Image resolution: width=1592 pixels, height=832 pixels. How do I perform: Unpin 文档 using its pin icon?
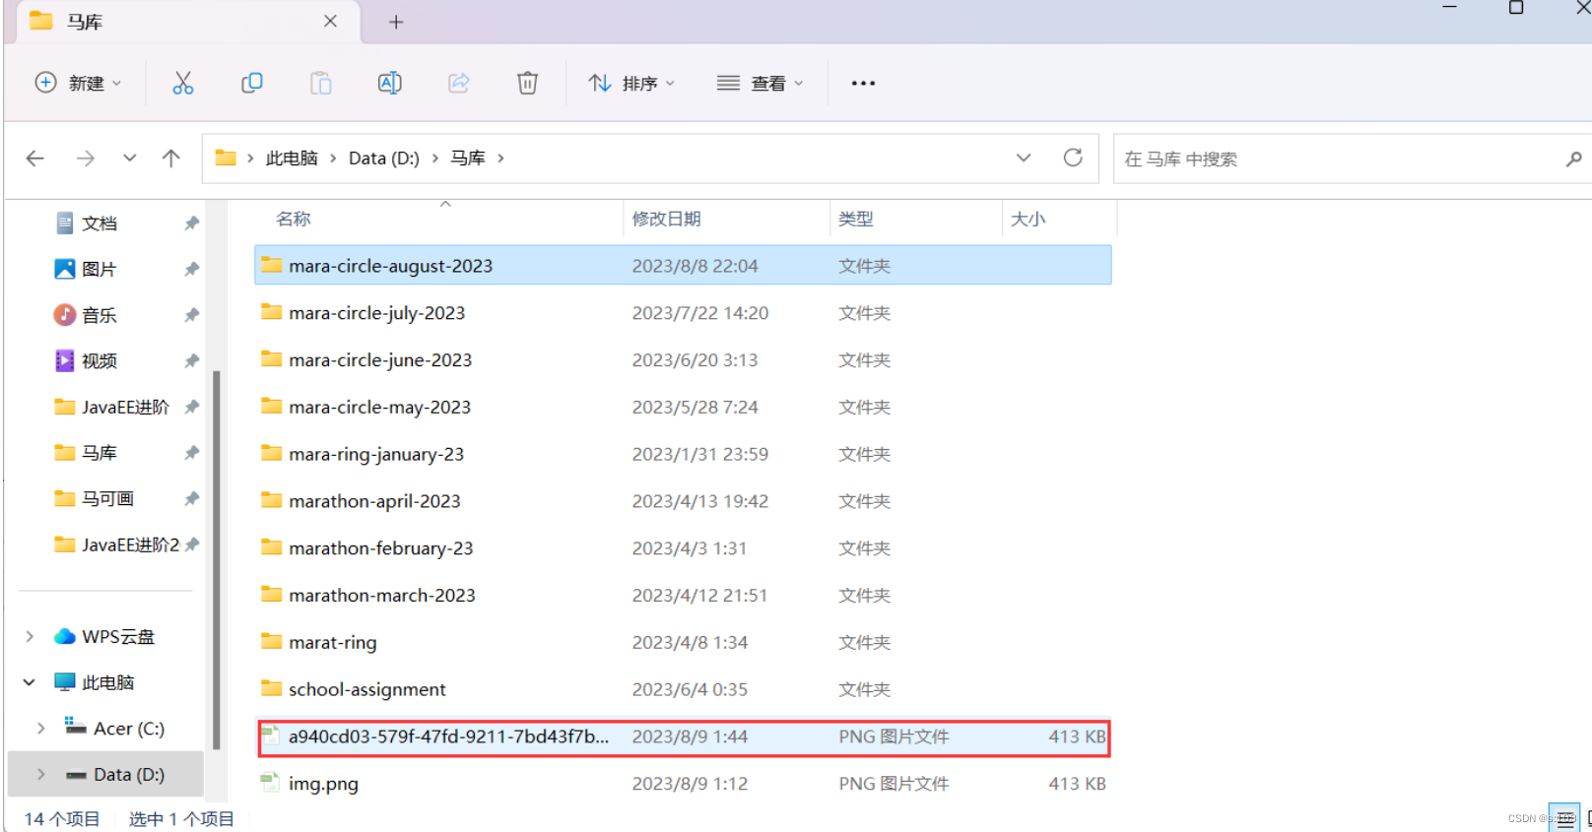(x=192, y=224)
